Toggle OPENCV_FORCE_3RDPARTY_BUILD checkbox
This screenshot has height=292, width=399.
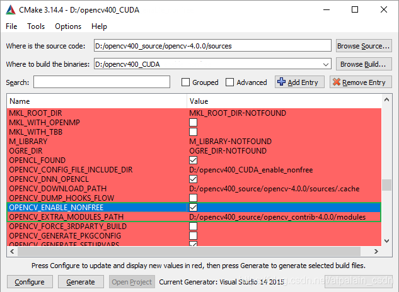tap(193, 226)
